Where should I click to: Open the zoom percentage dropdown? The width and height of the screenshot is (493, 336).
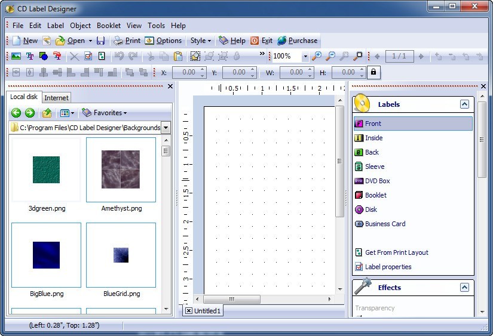[305, 57]
